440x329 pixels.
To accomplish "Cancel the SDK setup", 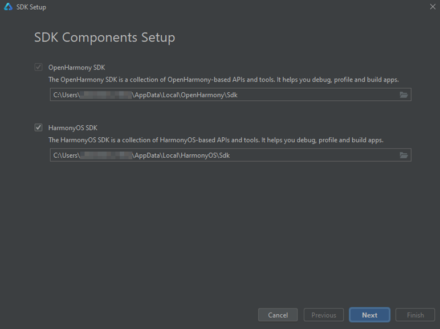I will tap(278, 315).
